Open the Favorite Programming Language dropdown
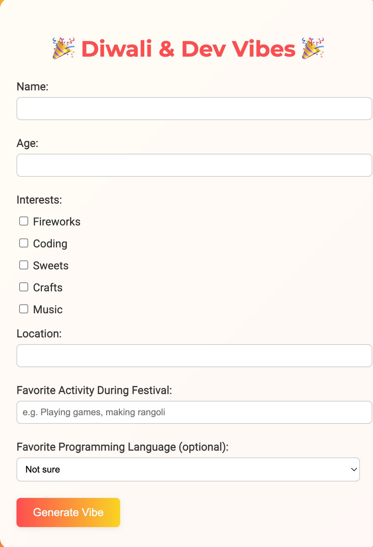Viewport: 373px width, 547px height. click(x=188, y=469)
